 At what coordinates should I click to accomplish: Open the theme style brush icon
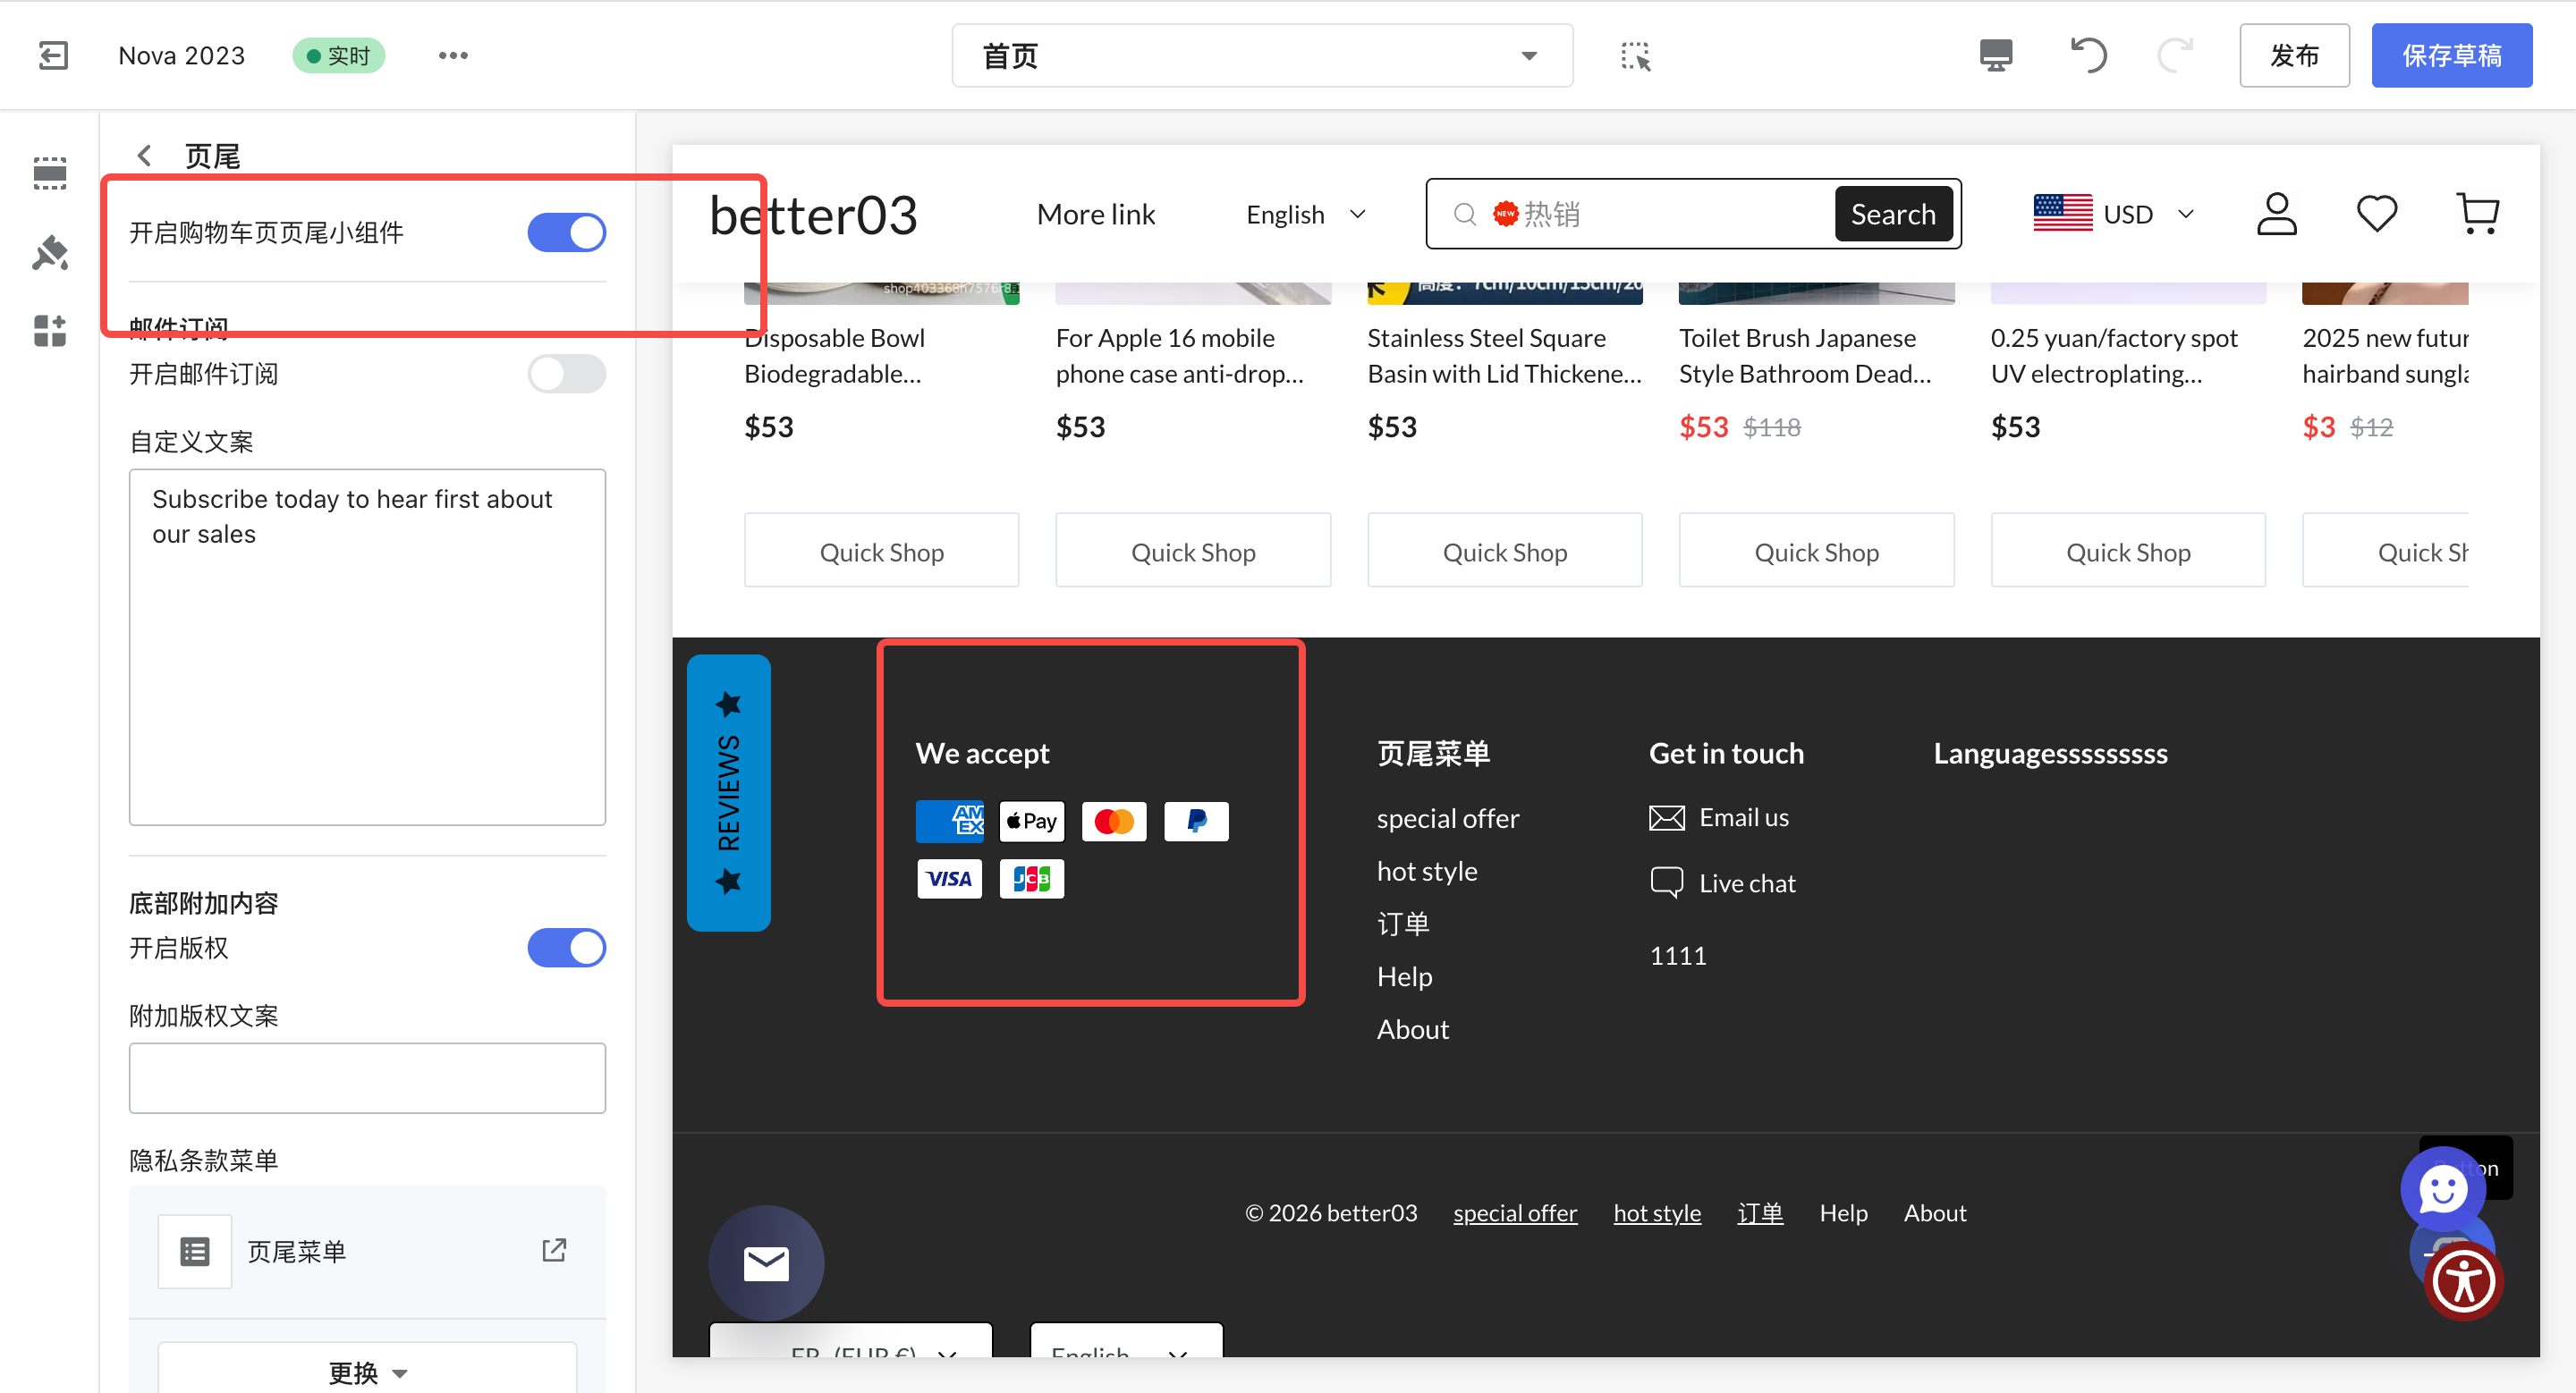[50, 253]
